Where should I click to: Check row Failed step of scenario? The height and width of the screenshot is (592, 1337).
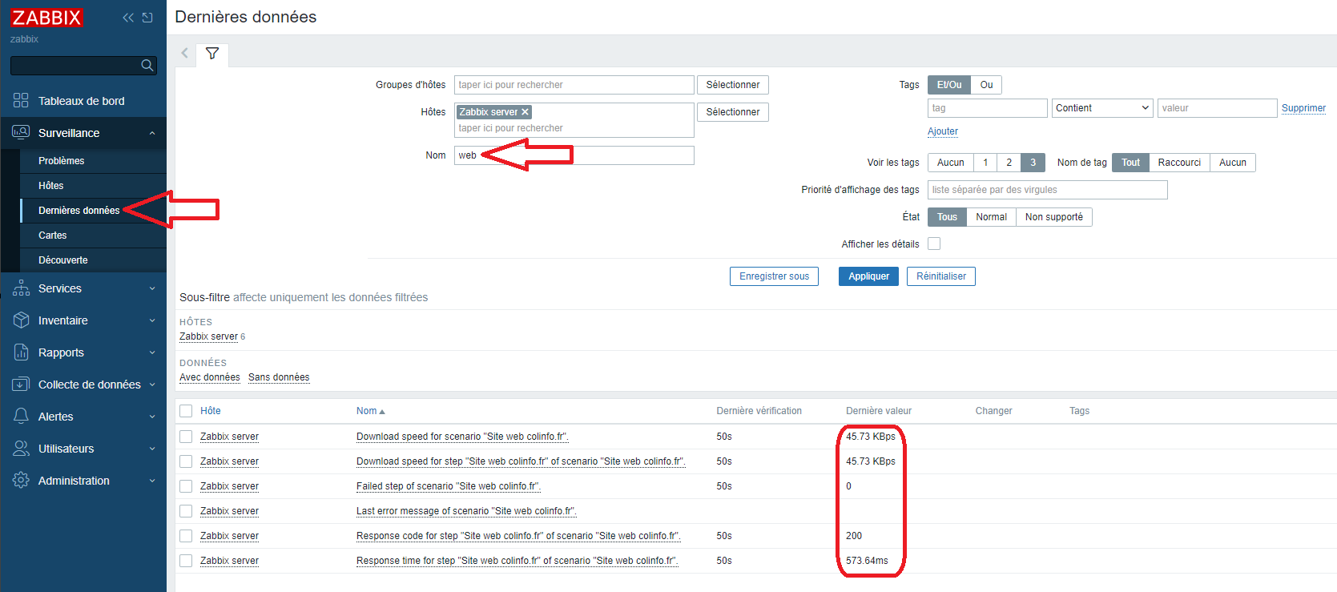[186, 486]
